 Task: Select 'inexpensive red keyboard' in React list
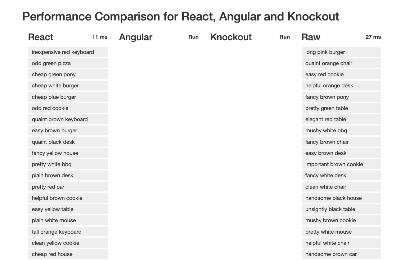pyautogui.click(x=68, y=52)
